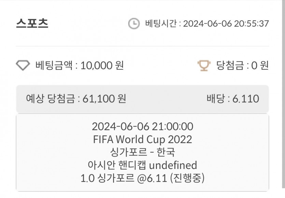Click the diamond icon next to 베팅금액
The width and height of the screenshot is (285, 198).
point(23,65)
